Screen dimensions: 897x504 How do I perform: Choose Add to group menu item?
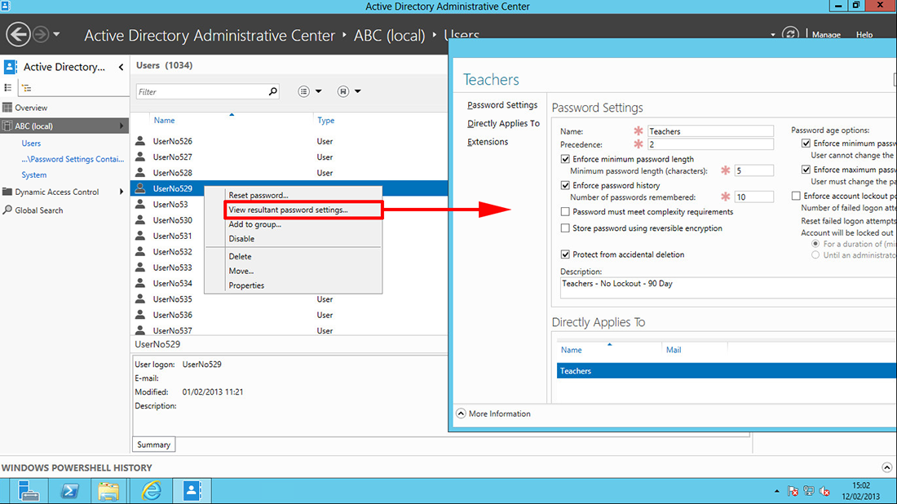tap(254, 224)
